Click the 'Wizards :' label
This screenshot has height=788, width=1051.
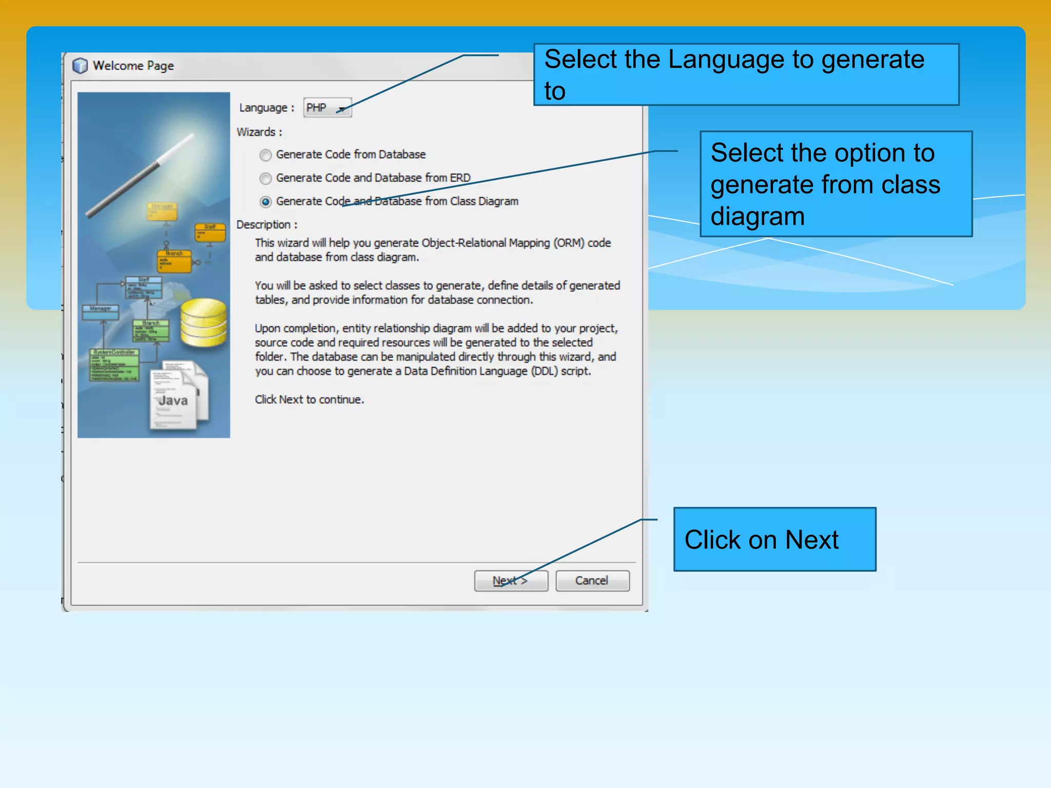click(260, 132)
